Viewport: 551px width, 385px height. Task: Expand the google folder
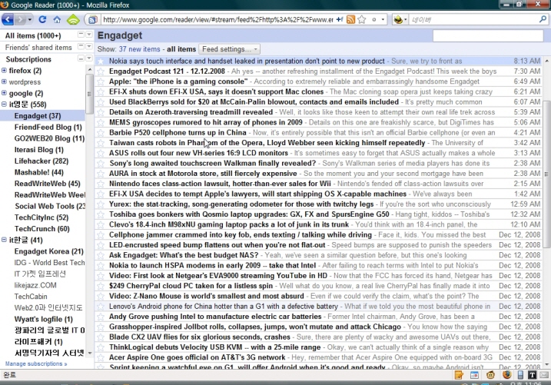[x=4, y=93]
